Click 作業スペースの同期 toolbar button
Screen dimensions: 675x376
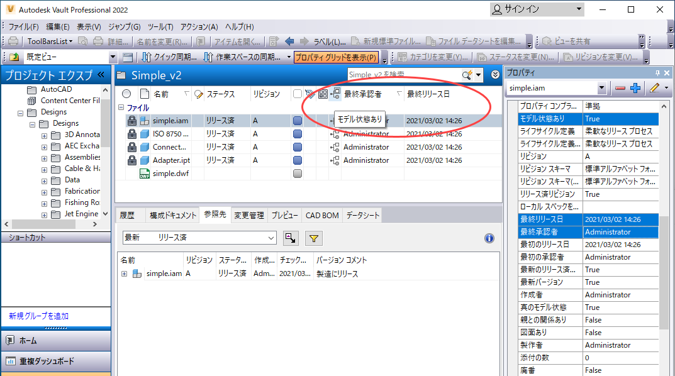pos(242,57)
